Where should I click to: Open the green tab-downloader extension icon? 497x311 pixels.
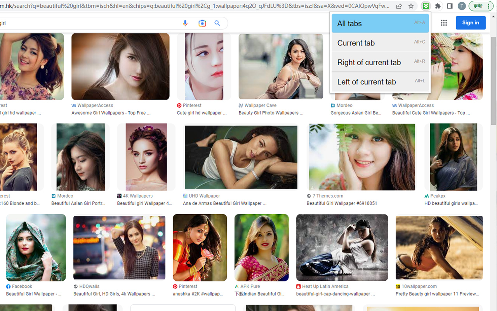pyautogui.click(x=425, y=6)
